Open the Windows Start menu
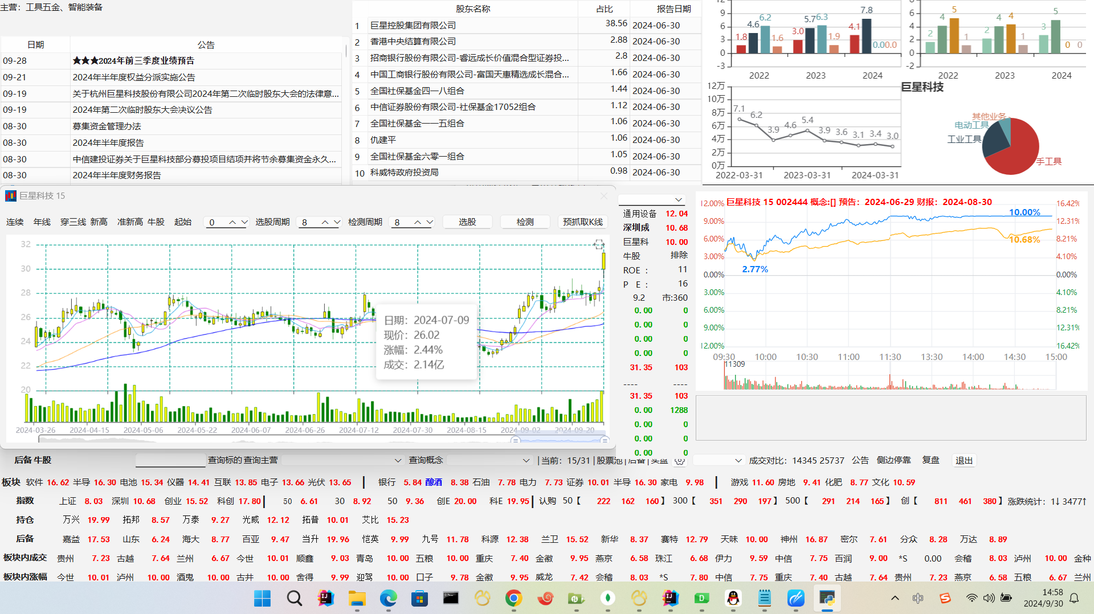Image resolution: width=1094 pixels, height=614 pixels. click(262, 598)
